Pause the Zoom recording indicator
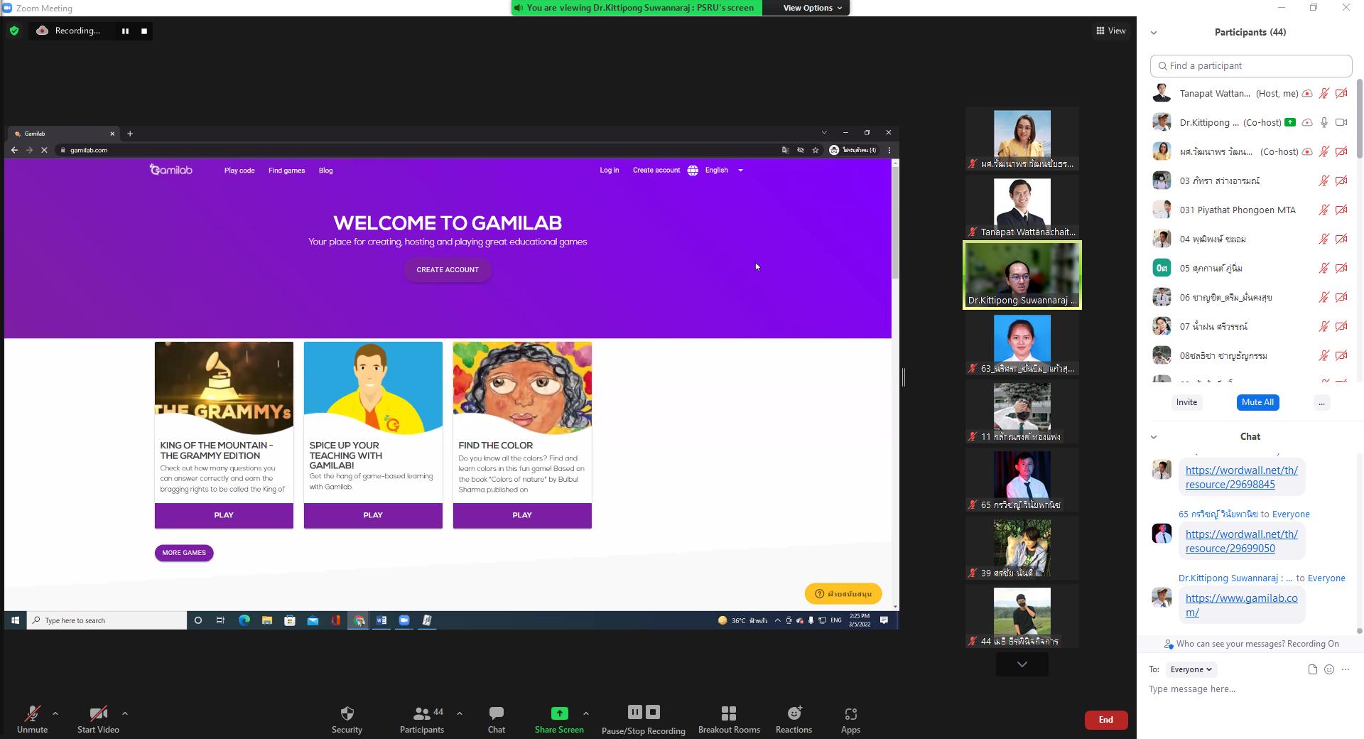This screenshot has height=739, width=1364. pos(125,31)
